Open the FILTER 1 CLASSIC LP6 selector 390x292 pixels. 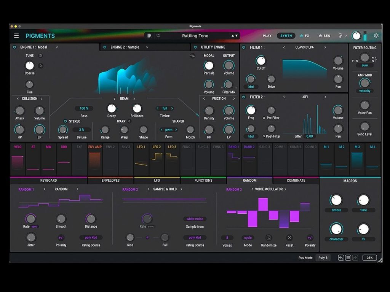click(x=304, y=47)
